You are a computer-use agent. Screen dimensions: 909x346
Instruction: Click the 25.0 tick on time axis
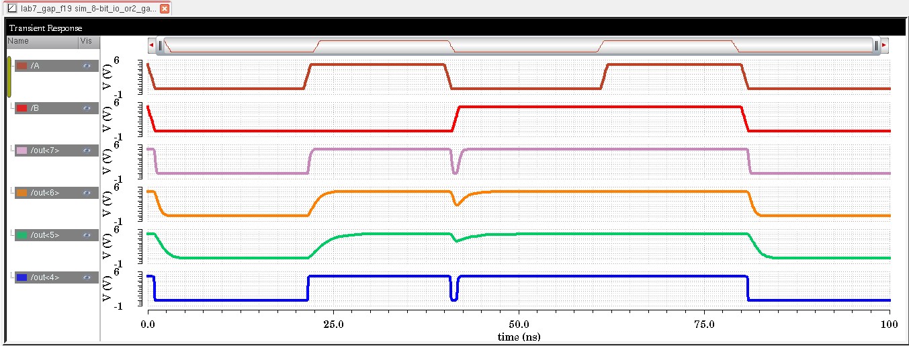tap(333, 324)
